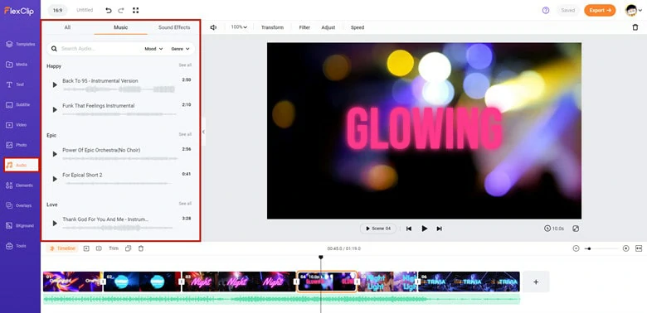Add a new scene with the plus tile

[536, 282]
